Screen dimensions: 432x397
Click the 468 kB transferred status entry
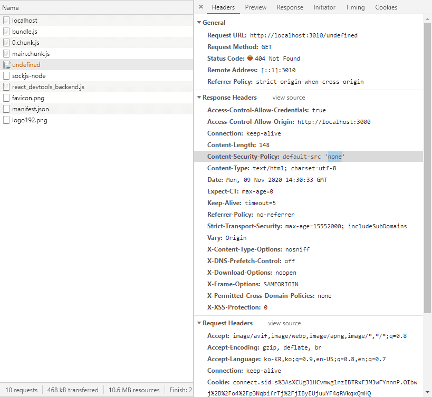(x=73, y=390)
